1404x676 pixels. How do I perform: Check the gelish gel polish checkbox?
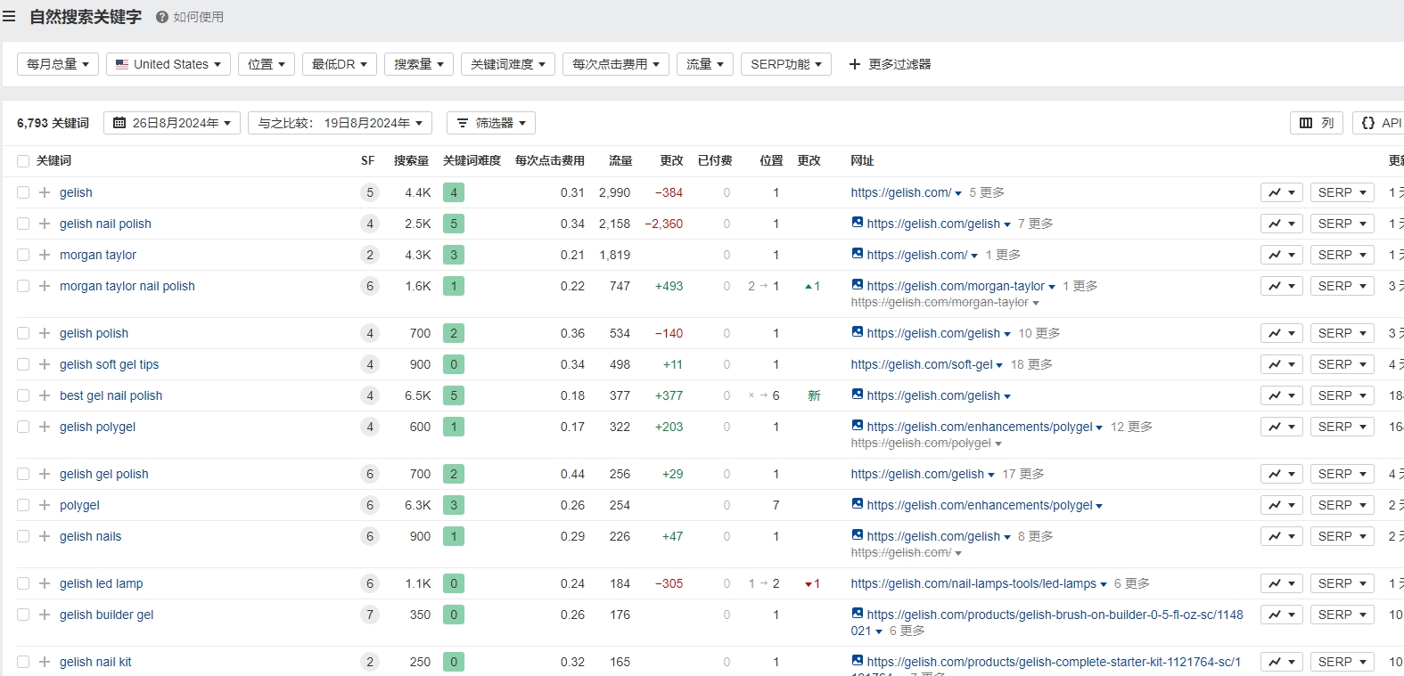(x=23, y=474)
